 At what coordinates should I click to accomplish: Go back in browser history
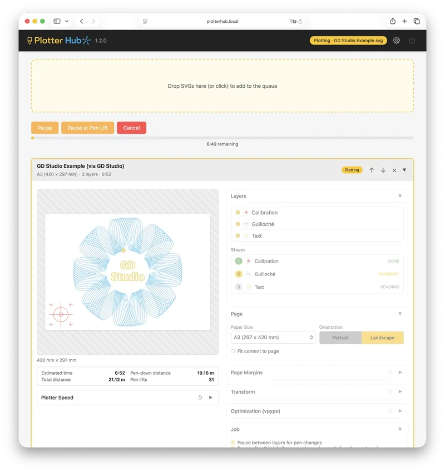[82, 21]
